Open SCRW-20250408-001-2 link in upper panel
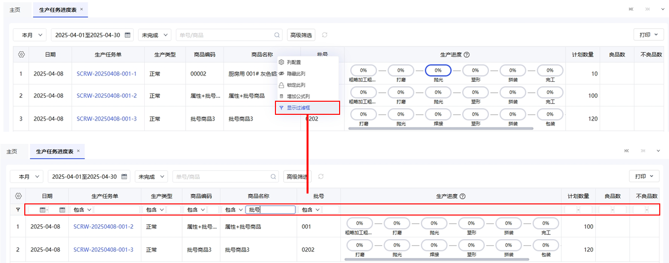The width and height of the screenshot is (669, 263). coord(106,96)
